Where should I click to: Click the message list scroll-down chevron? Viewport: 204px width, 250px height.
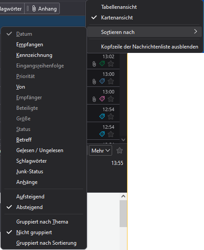coord(123,140)
